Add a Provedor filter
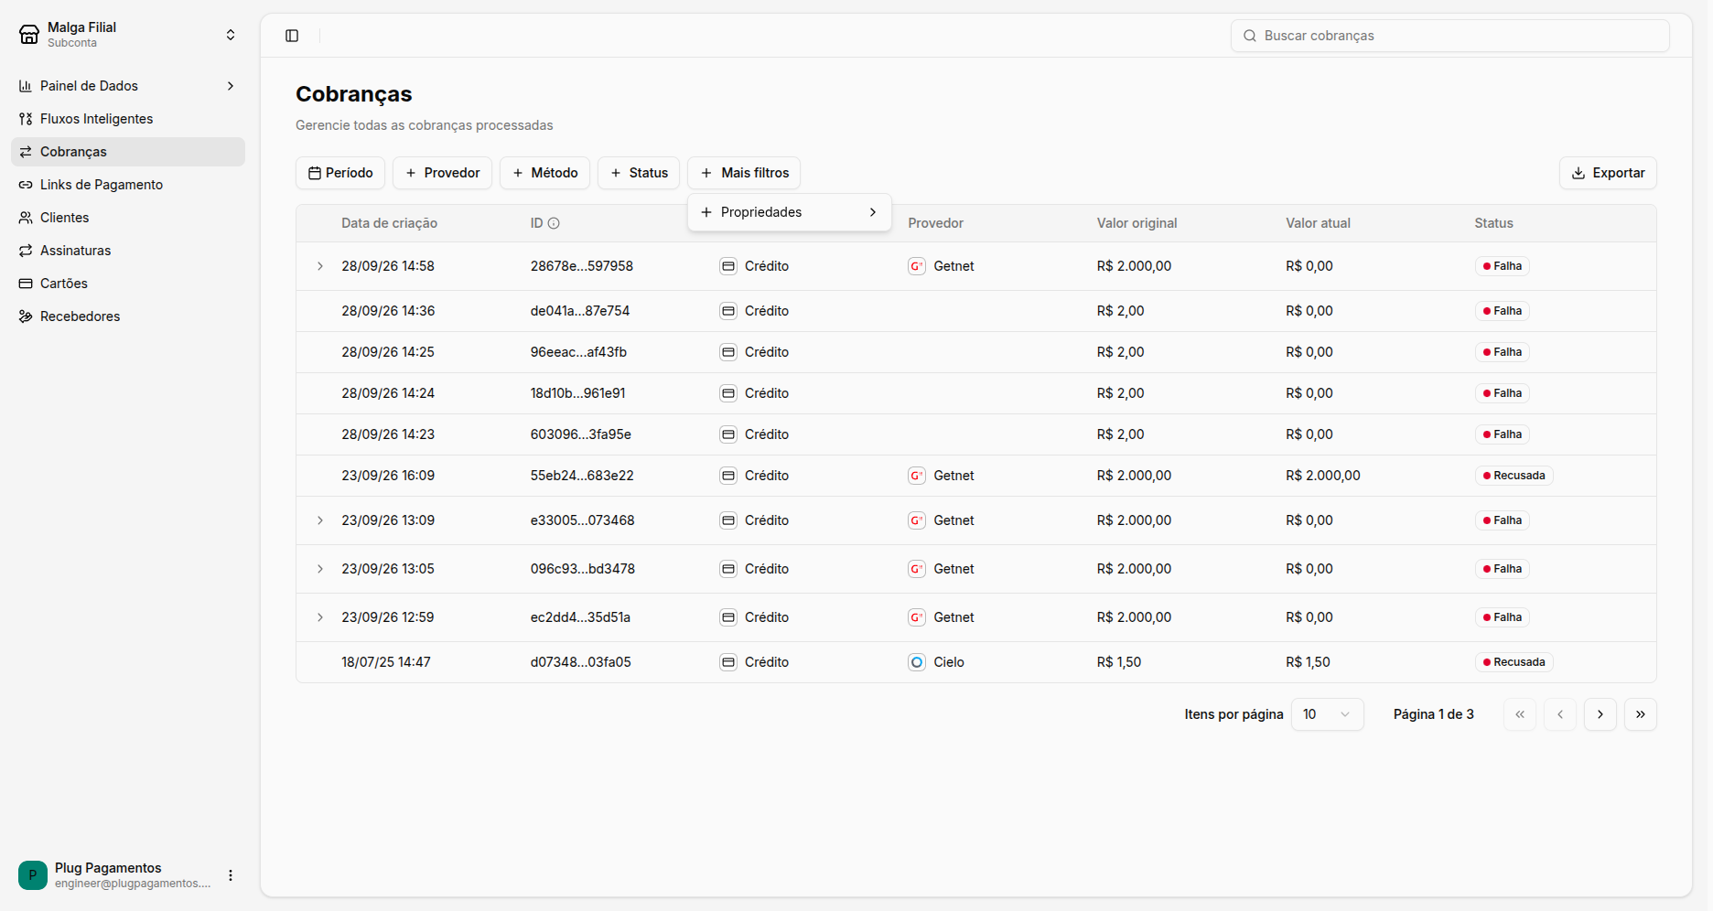The width and height of the screenshot is (1713, 911). (442, 173)
